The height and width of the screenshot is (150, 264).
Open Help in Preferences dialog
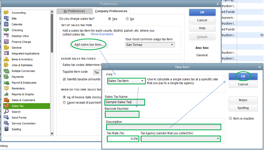click(x=202, y=28)
